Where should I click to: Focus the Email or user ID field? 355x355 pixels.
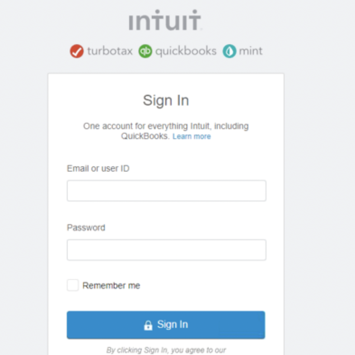pyautogui.click(x=166, y=191)
